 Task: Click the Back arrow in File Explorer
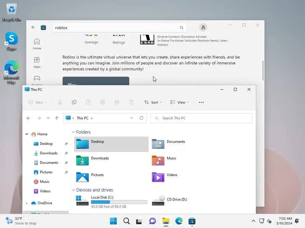click(x=29, y=118)
